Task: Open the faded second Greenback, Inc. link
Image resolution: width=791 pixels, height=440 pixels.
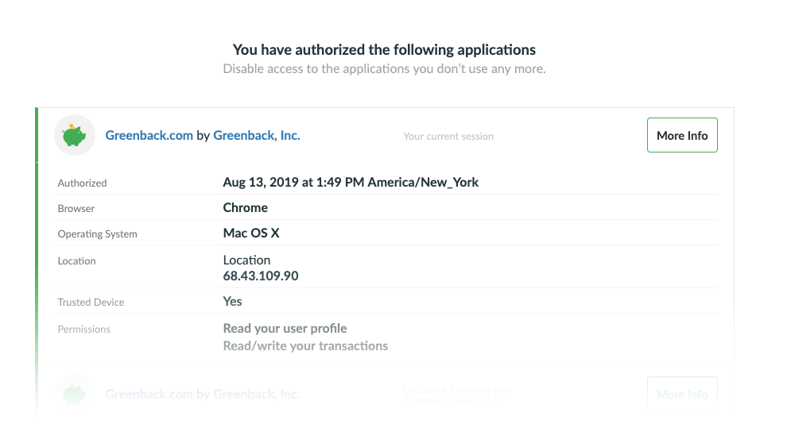Action: [x=257, y=394]
